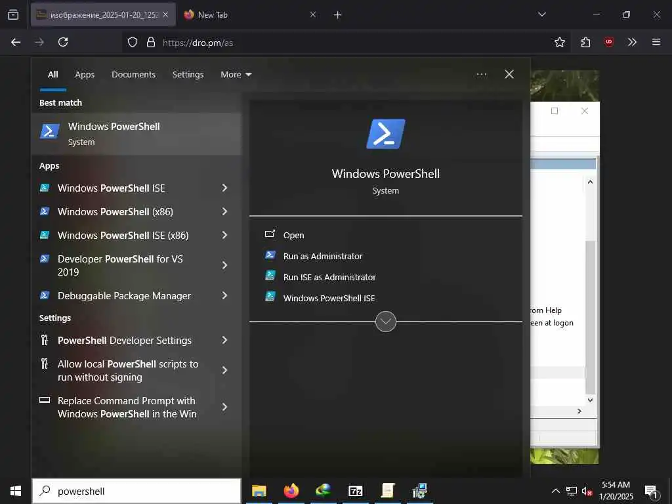The width and height of the screenshot is (672, 504).
Task: Show more toolbar tools chevrons
Action: pos(632,42)
